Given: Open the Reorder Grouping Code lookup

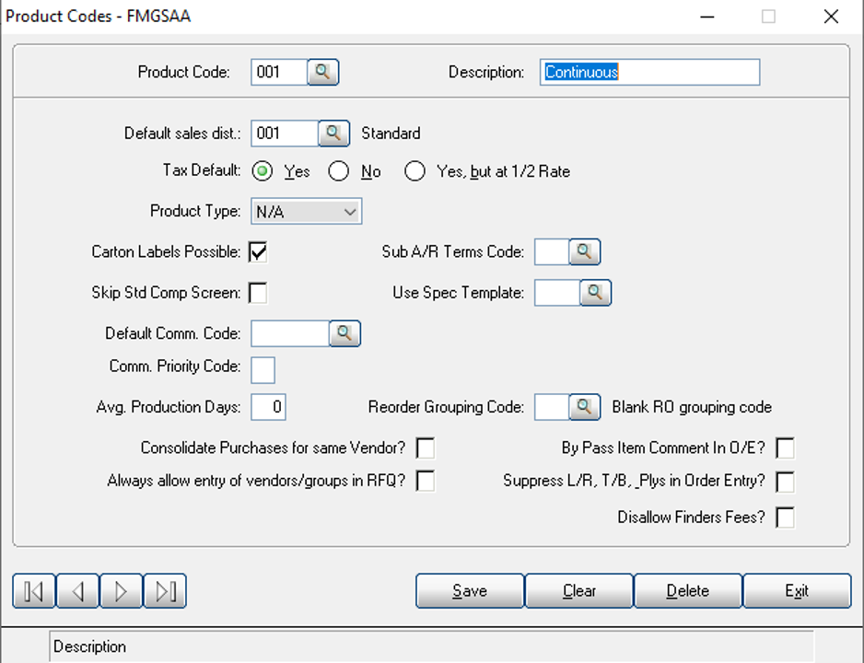Looking at the screenshot, I should [585, 407].
